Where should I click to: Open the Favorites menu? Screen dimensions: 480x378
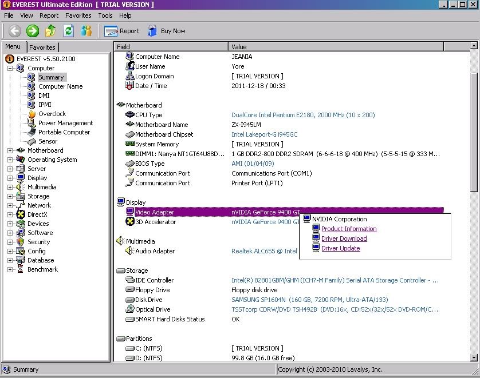point(78,15)
